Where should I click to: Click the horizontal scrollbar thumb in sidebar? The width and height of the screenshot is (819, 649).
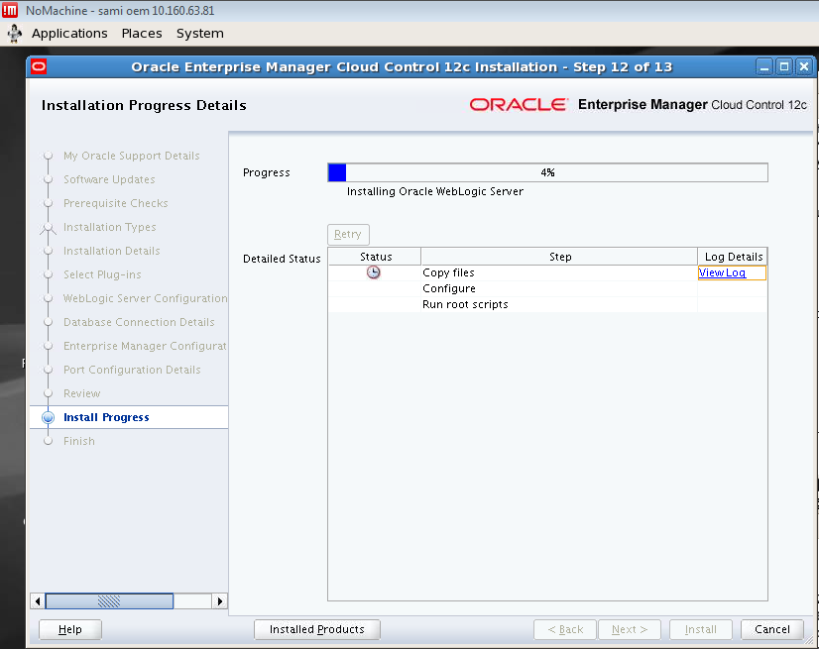[109, 601]
